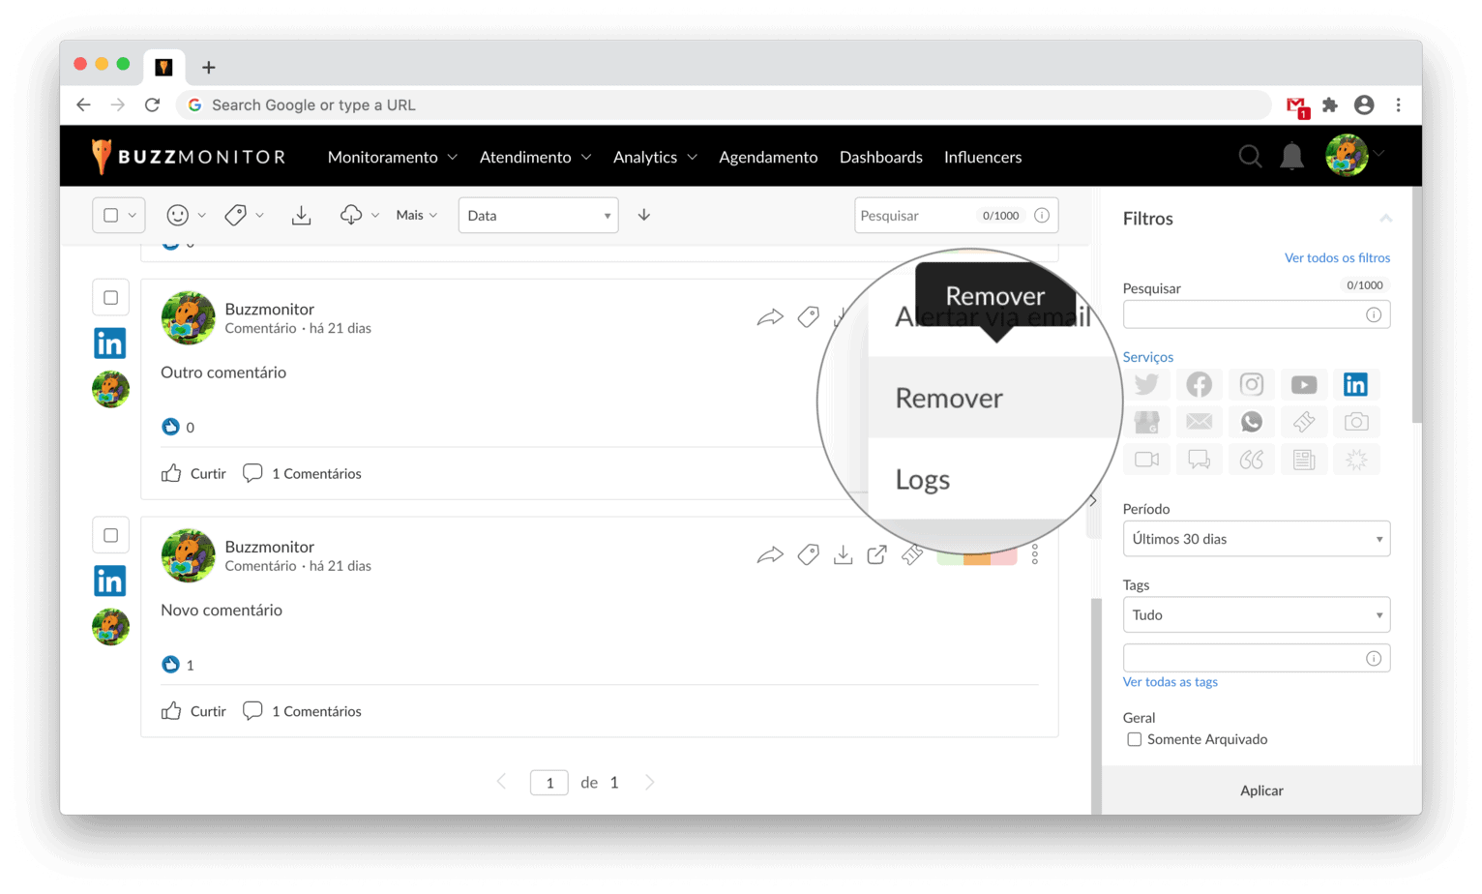The height and width of the screenshot is (894, 1482).
Task: Choose Remover from the context menu
Action: [x=949, y=398]
